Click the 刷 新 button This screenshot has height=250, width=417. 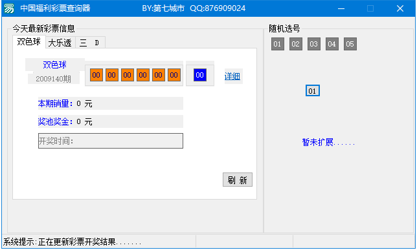pyautogui.click(x=238, y=180)
